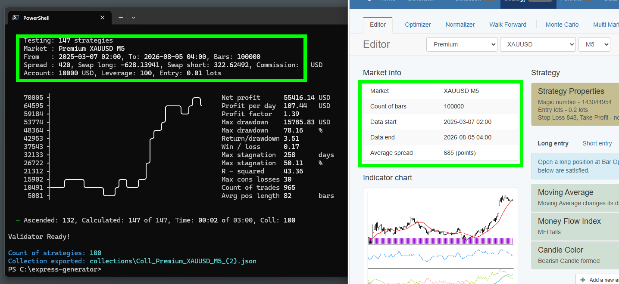The height and width of the screenshot is (284, 619).
Task: Open the Premium data source dropdown
Action: click(x=462, y=44)
